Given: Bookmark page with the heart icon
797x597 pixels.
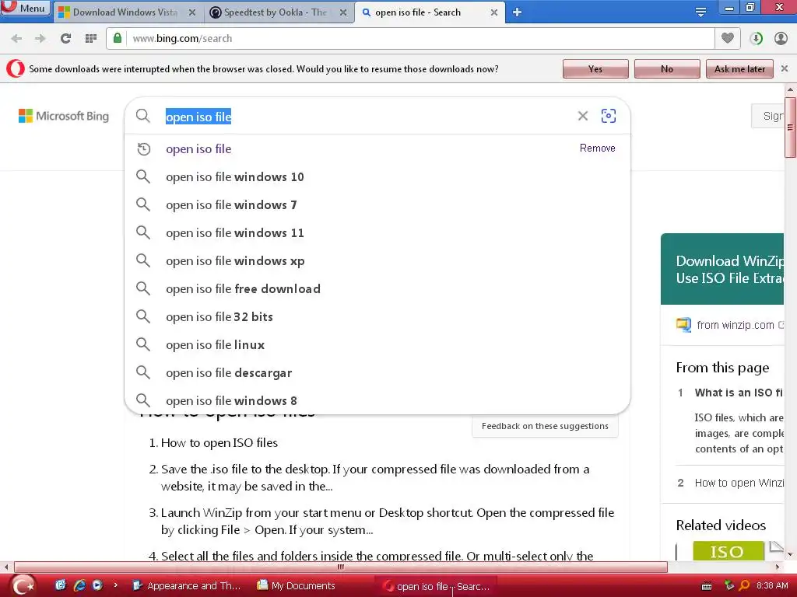Looking at the screenshot, I should (728, 38).
